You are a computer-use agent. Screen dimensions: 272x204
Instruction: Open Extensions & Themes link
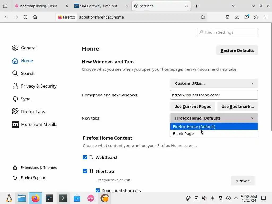click(35, 168)
